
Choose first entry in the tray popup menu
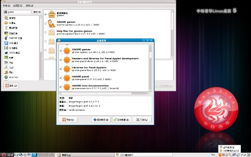229,147
